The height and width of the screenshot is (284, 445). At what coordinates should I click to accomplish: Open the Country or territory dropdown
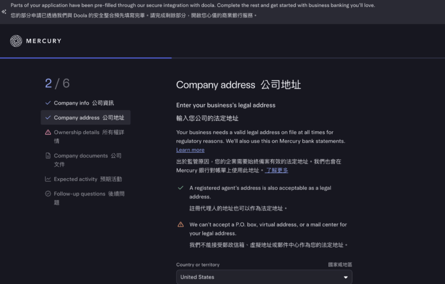[264, 277]
